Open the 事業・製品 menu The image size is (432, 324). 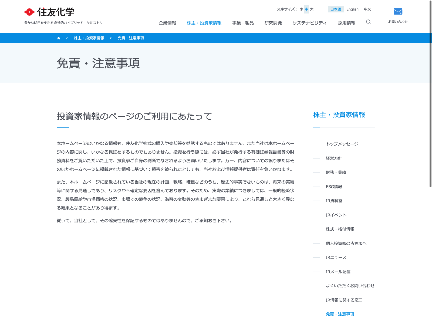pyautogui.click(x=243, y=23)
